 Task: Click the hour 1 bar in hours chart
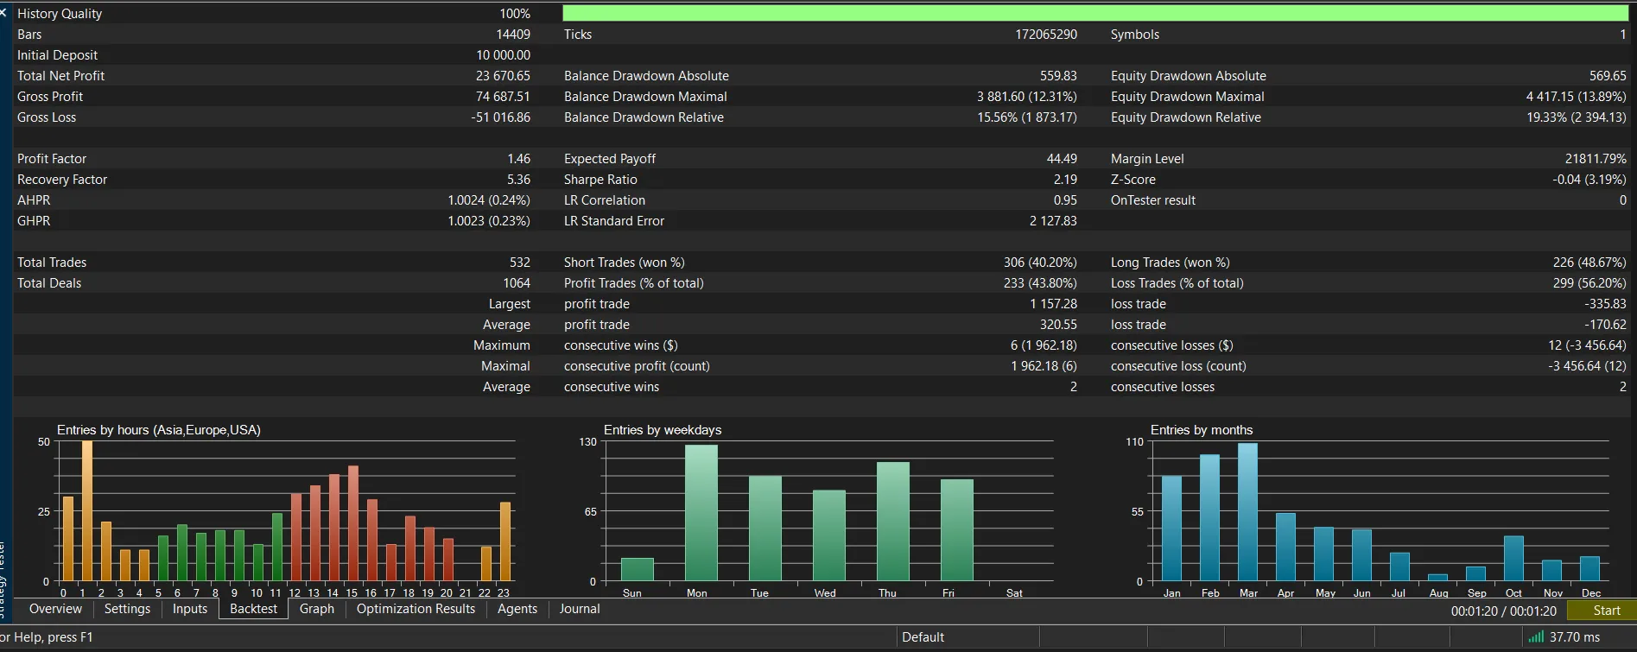(x=87, y=510)
